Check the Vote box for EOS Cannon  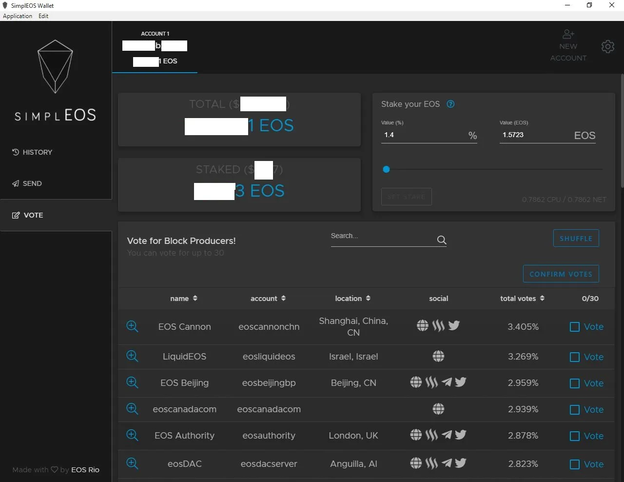[x=575, y=327]
